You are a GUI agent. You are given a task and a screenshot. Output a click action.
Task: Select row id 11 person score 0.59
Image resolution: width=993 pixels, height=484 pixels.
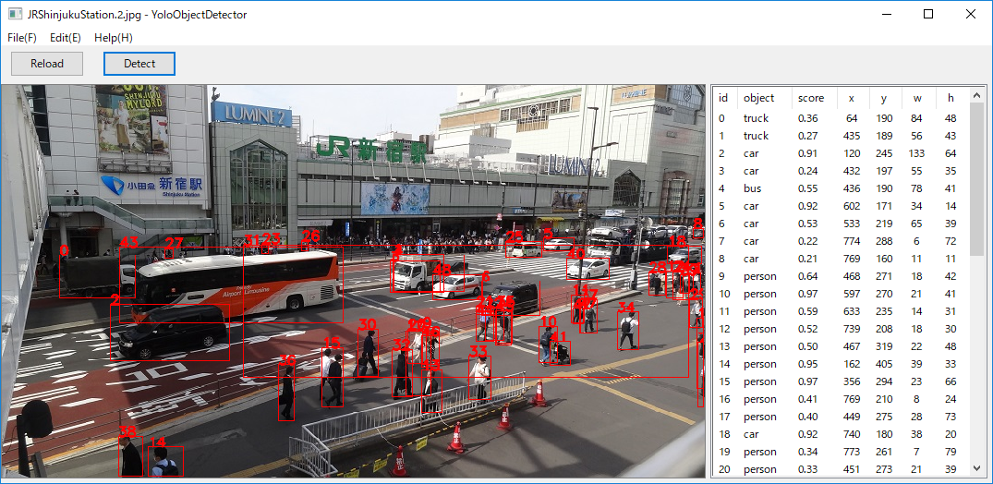pyautogui.click(x=842, y=311)
